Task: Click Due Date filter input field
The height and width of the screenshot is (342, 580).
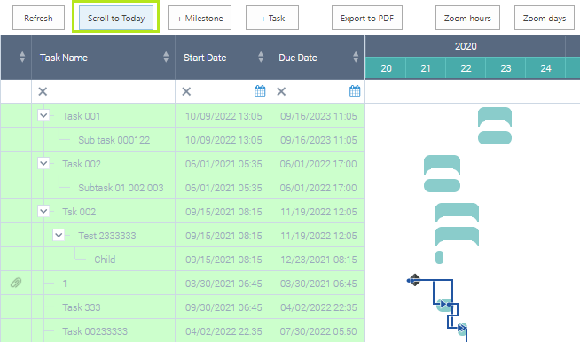Action: click(317, 91)
